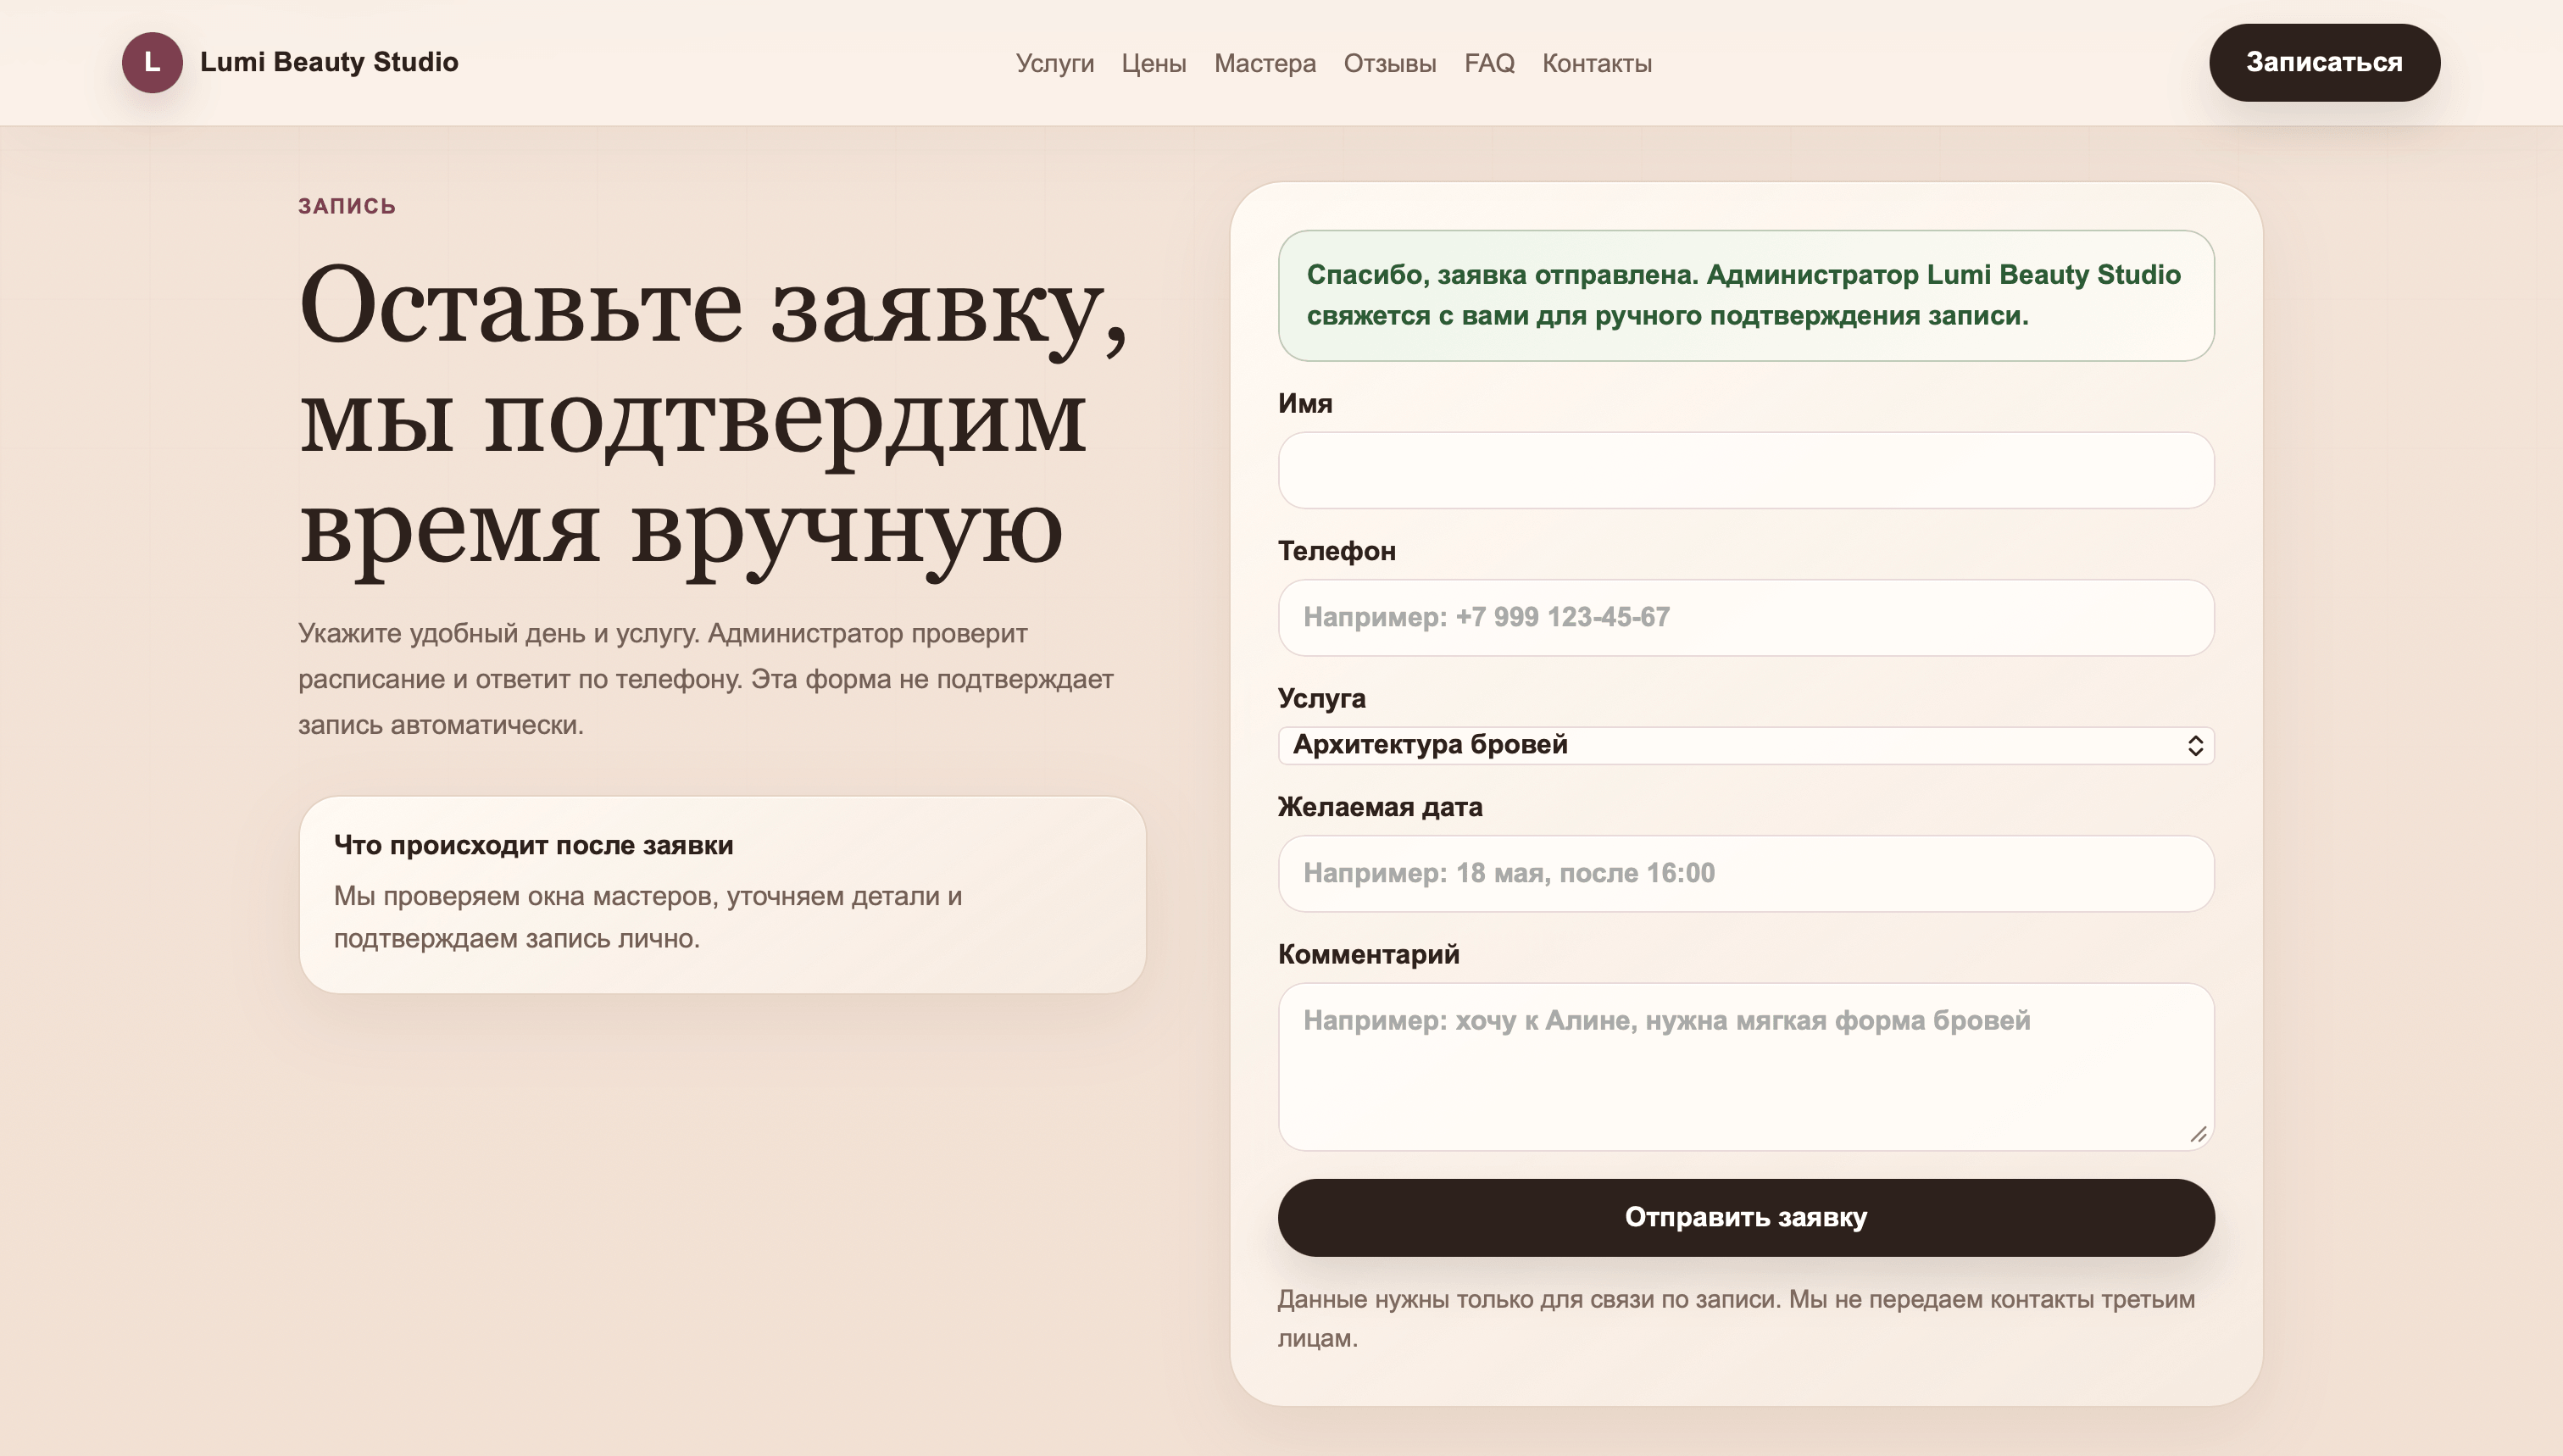The image size is (2563, 1456).
Task: Focus the Телефон input field
Action: pos(1746,617)
